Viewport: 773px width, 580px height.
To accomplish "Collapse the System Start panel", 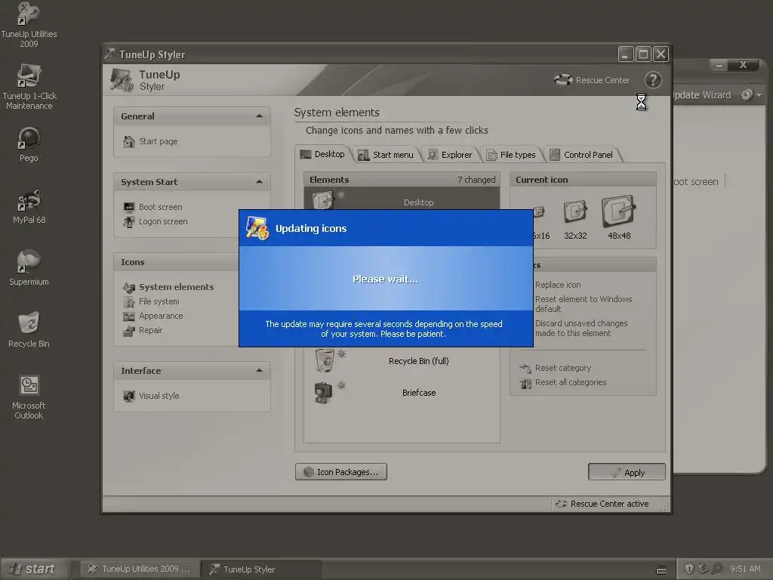I will point(259,181).
